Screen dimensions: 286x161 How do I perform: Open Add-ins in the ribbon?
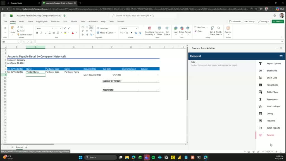(x=228, y=31)
